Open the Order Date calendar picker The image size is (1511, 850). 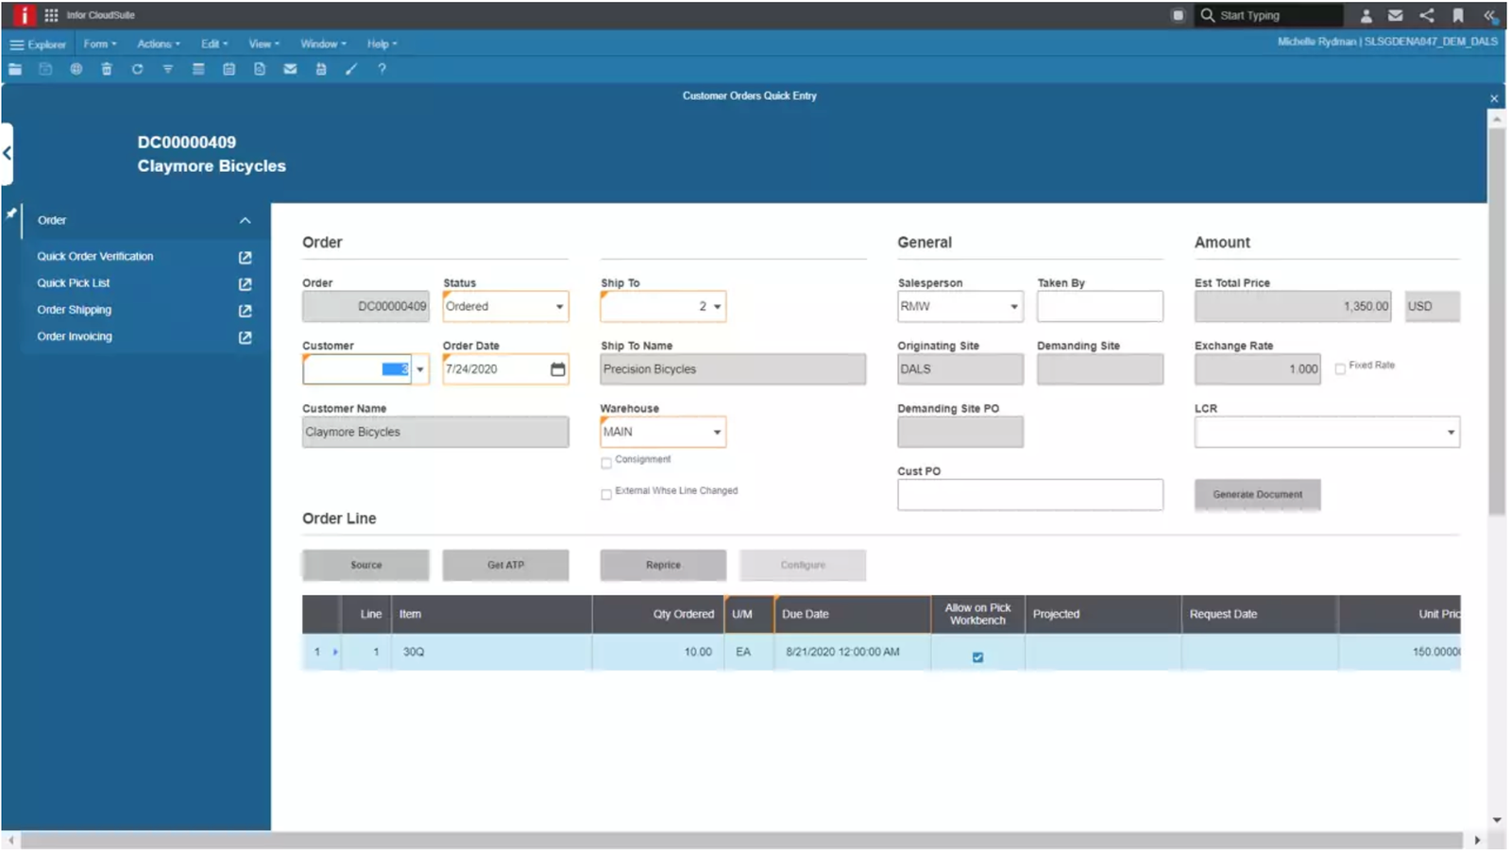[558, 369]
